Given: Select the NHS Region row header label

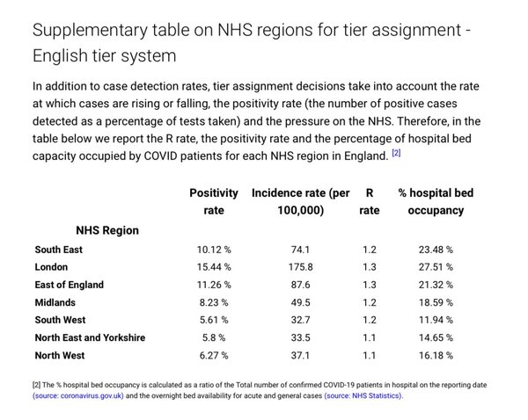Looking at the screenshot, I should point(107,230).
